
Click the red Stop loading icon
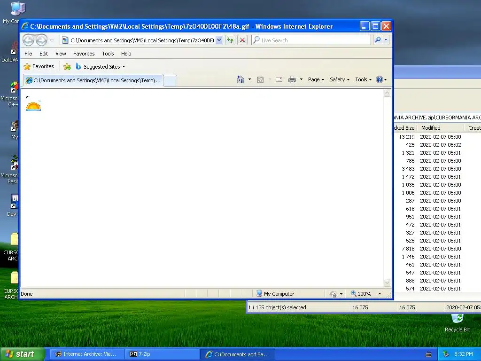pyautogui.click(x=242, y=40)
